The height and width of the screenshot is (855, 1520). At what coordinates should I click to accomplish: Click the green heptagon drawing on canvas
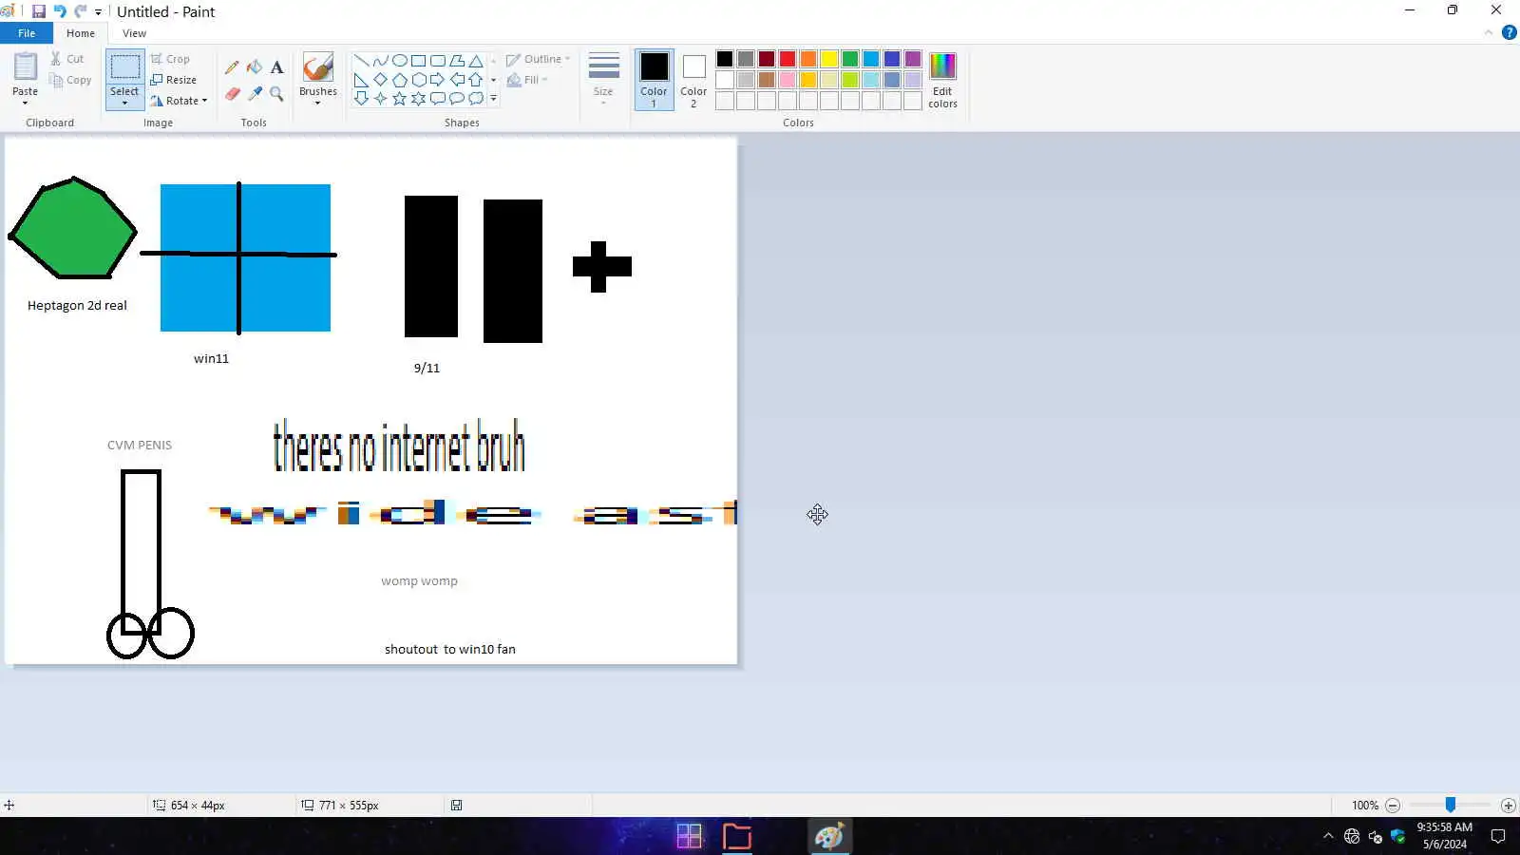coord(73,228)
